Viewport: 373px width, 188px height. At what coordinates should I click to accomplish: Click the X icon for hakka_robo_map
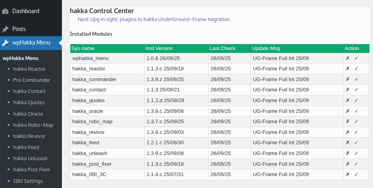pos(347,121)
